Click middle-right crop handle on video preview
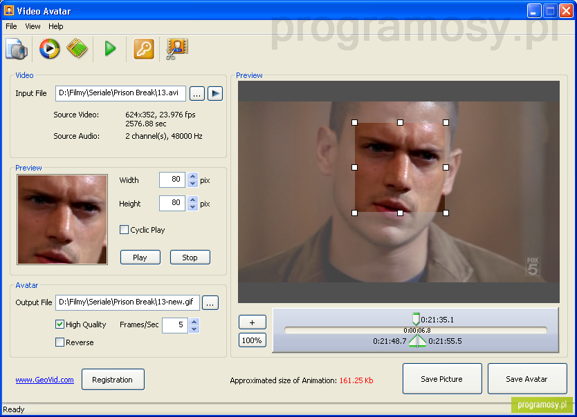 [446, 167]
